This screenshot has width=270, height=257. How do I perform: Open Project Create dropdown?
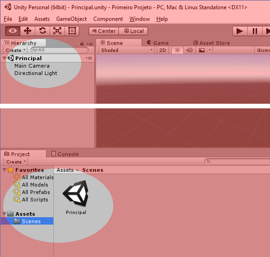(16, 162)
